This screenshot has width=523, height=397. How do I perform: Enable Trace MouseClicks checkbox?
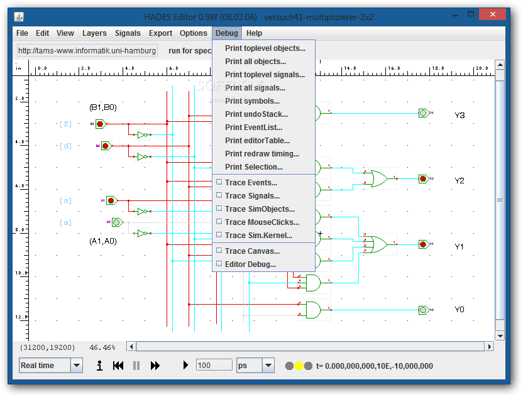click(x=219, y=222)
